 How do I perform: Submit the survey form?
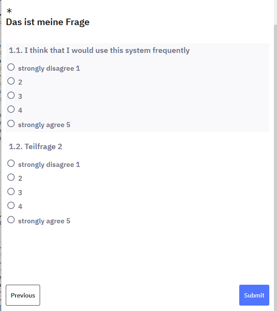coord(254,295)
